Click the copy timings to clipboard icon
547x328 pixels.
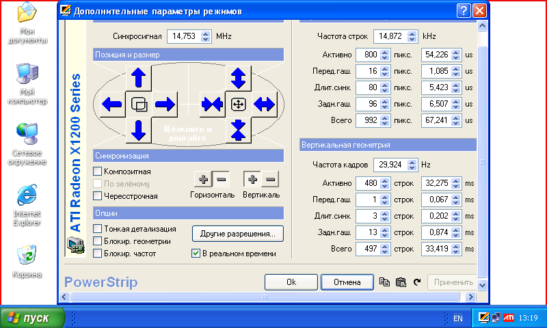click(x=384, y=282)
